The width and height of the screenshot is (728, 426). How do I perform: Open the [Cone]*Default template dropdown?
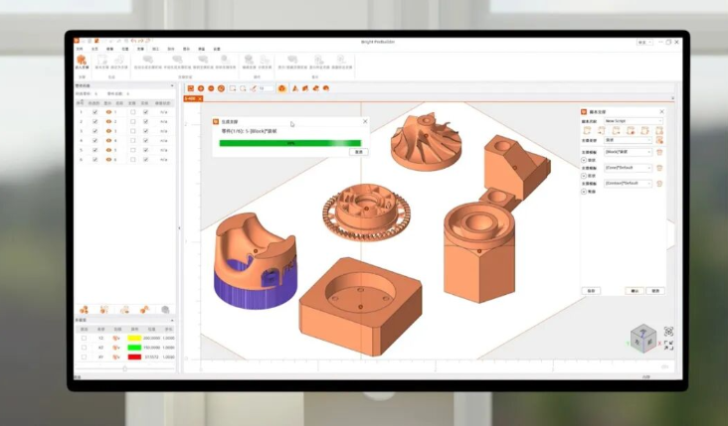pyautogui.click(x=629, y=168)
